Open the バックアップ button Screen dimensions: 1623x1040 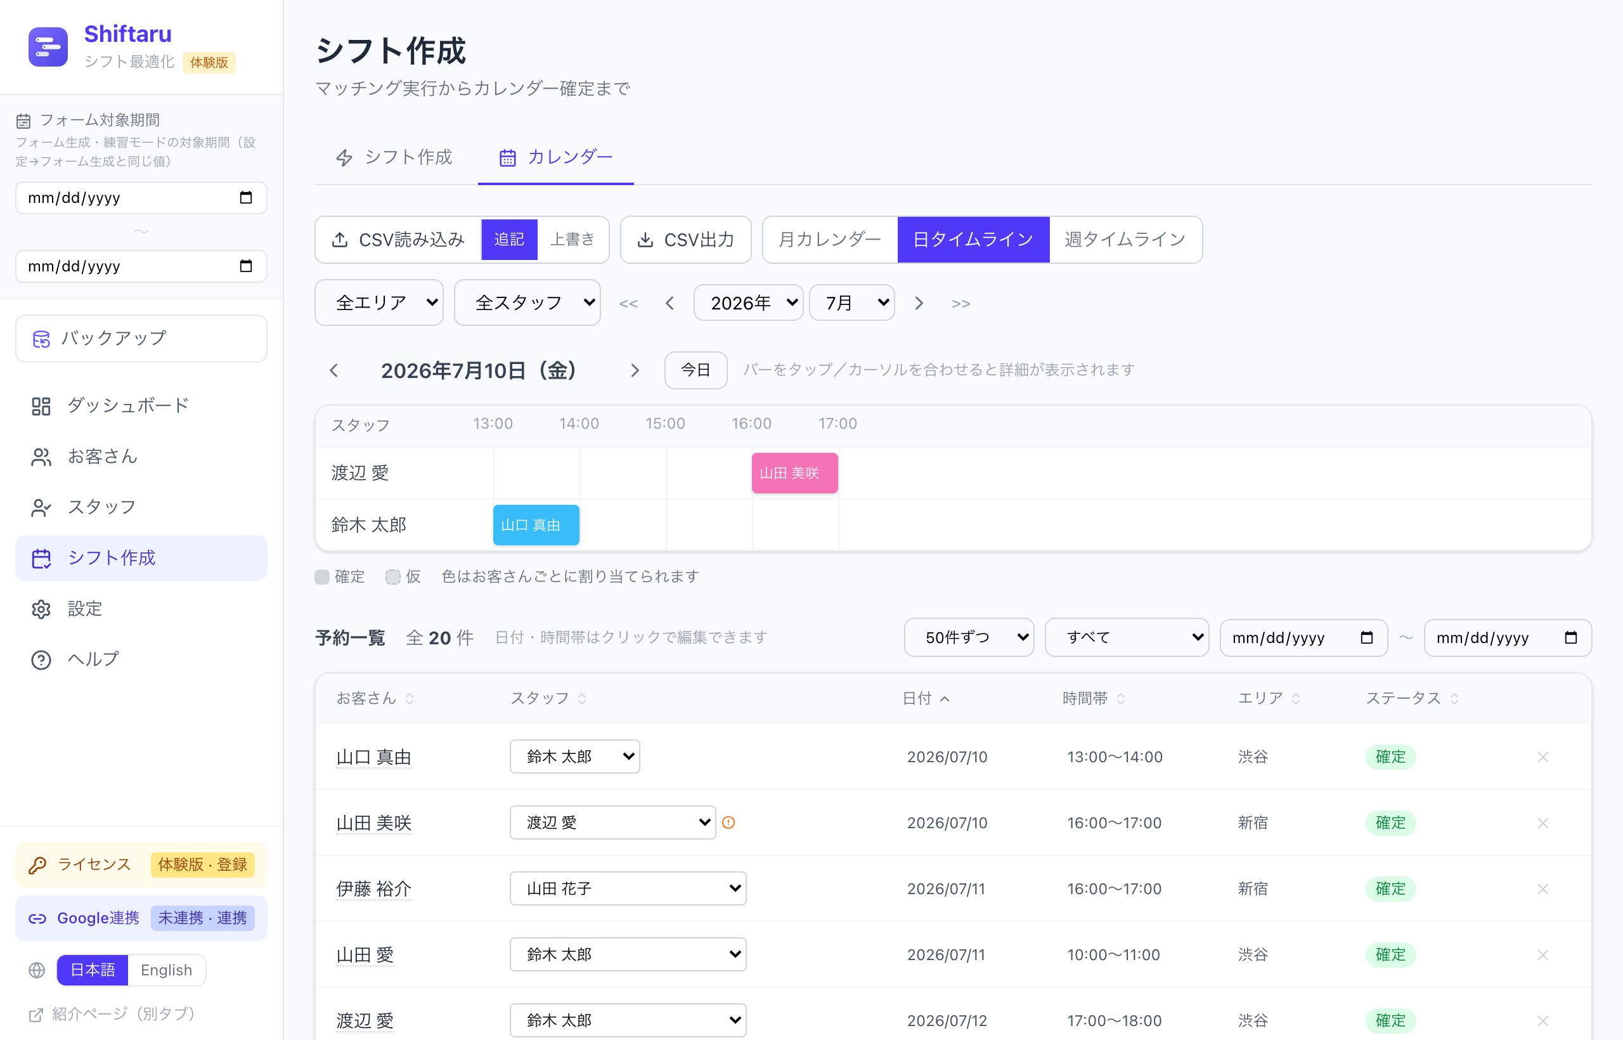tap(141, 339)
